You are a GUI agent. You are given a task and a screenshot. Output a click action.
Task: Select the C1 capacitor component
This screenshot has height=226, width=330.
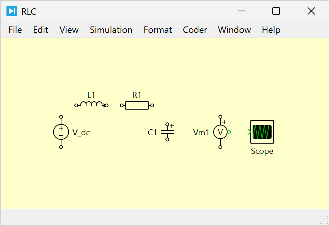coord(167,132)
